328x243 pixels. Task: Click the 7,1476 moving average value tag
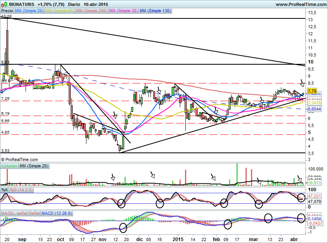click(314, 102)
